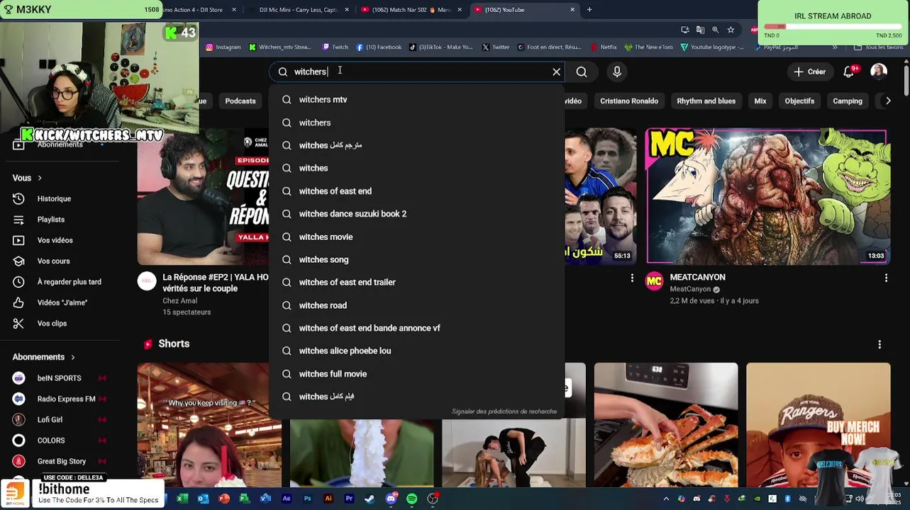This screenshot has height=510, width=910.
Task: Open Great Big Story subscription channel
Action: [62, 461]
